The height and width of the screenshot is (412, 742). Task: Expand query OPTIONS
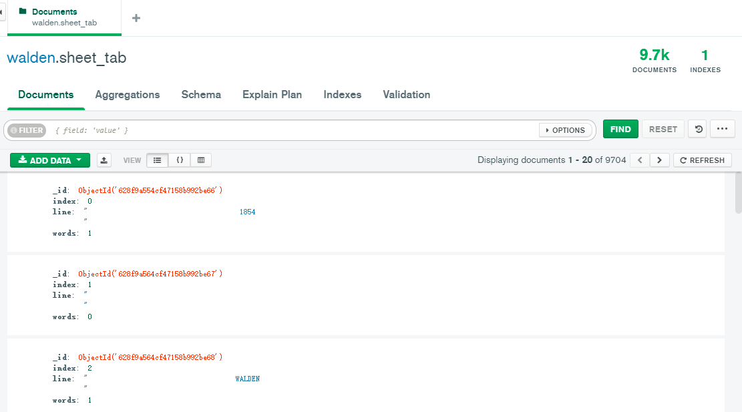(565, 130)
